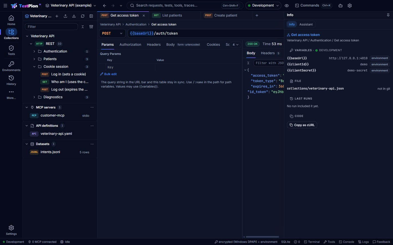This screenshot has width=393, height=245.
Task: Click the import download icon in collections header
Action: [74, 16]
